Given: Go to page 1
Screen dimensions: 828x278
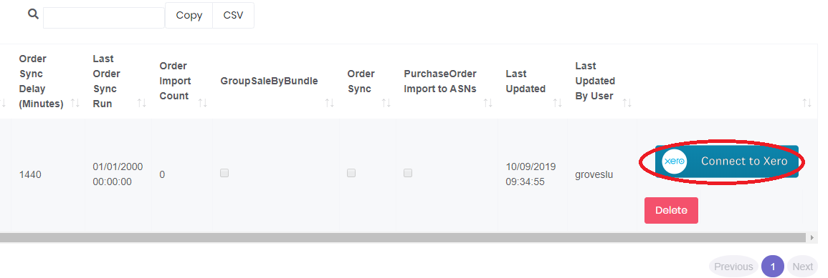Looking at the screenshot, I should (773, 267).
